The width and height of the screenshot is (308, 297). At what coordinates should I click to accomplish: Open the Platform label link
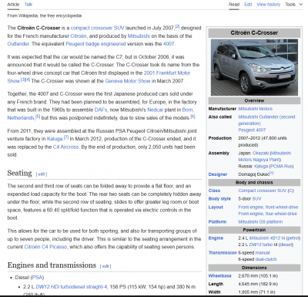[217, 222]
